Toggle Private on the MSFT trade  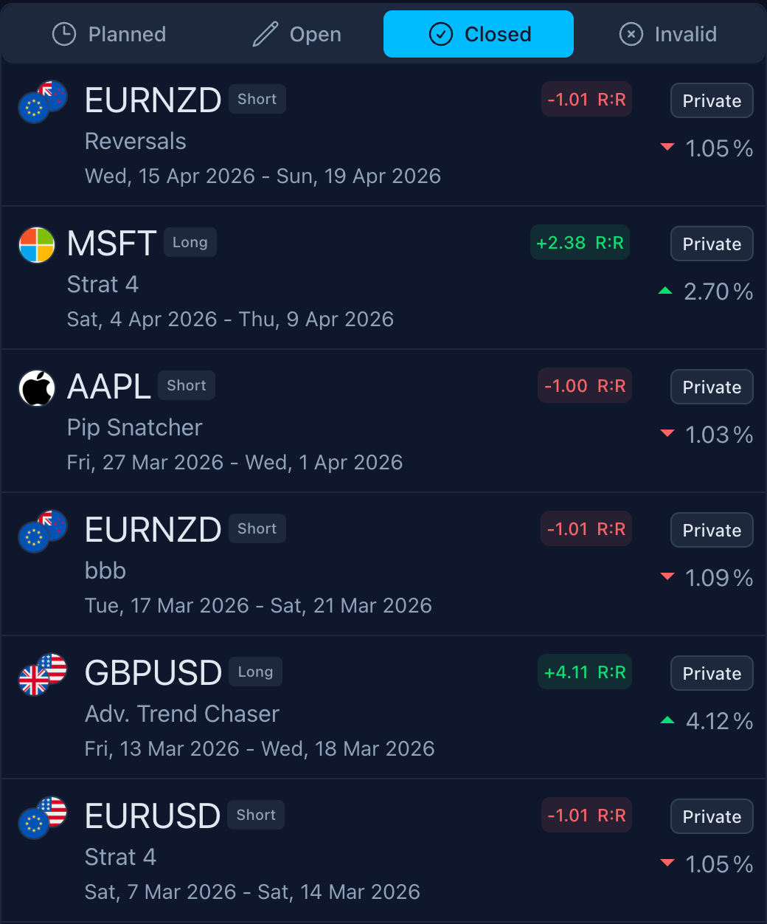pos(712,244)
